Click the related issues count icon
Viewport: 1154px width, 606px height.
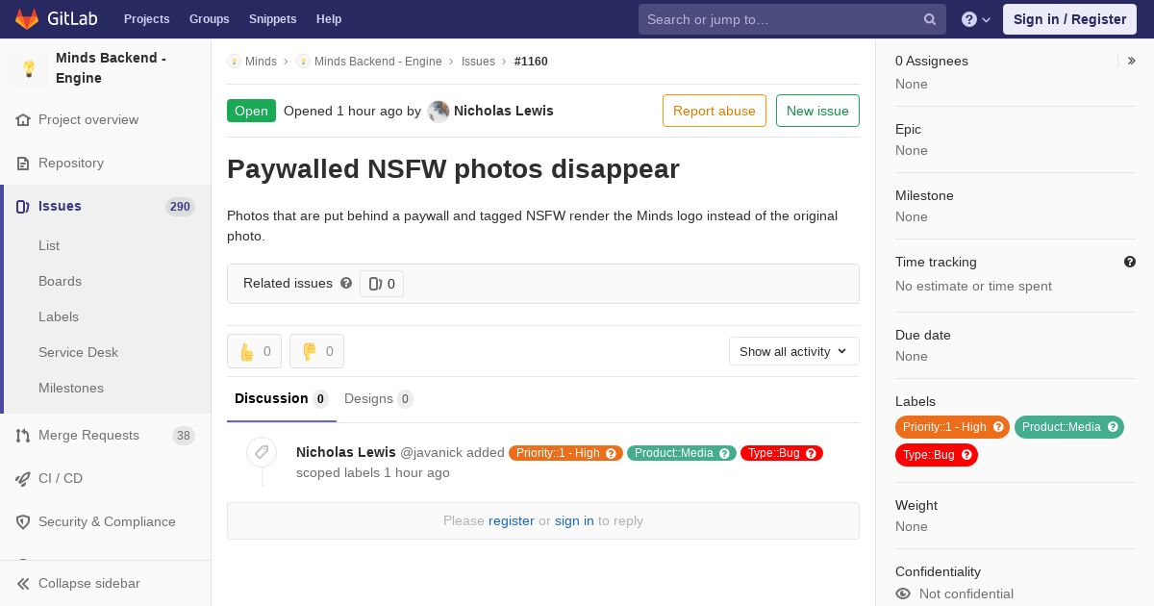pos(376,284)
